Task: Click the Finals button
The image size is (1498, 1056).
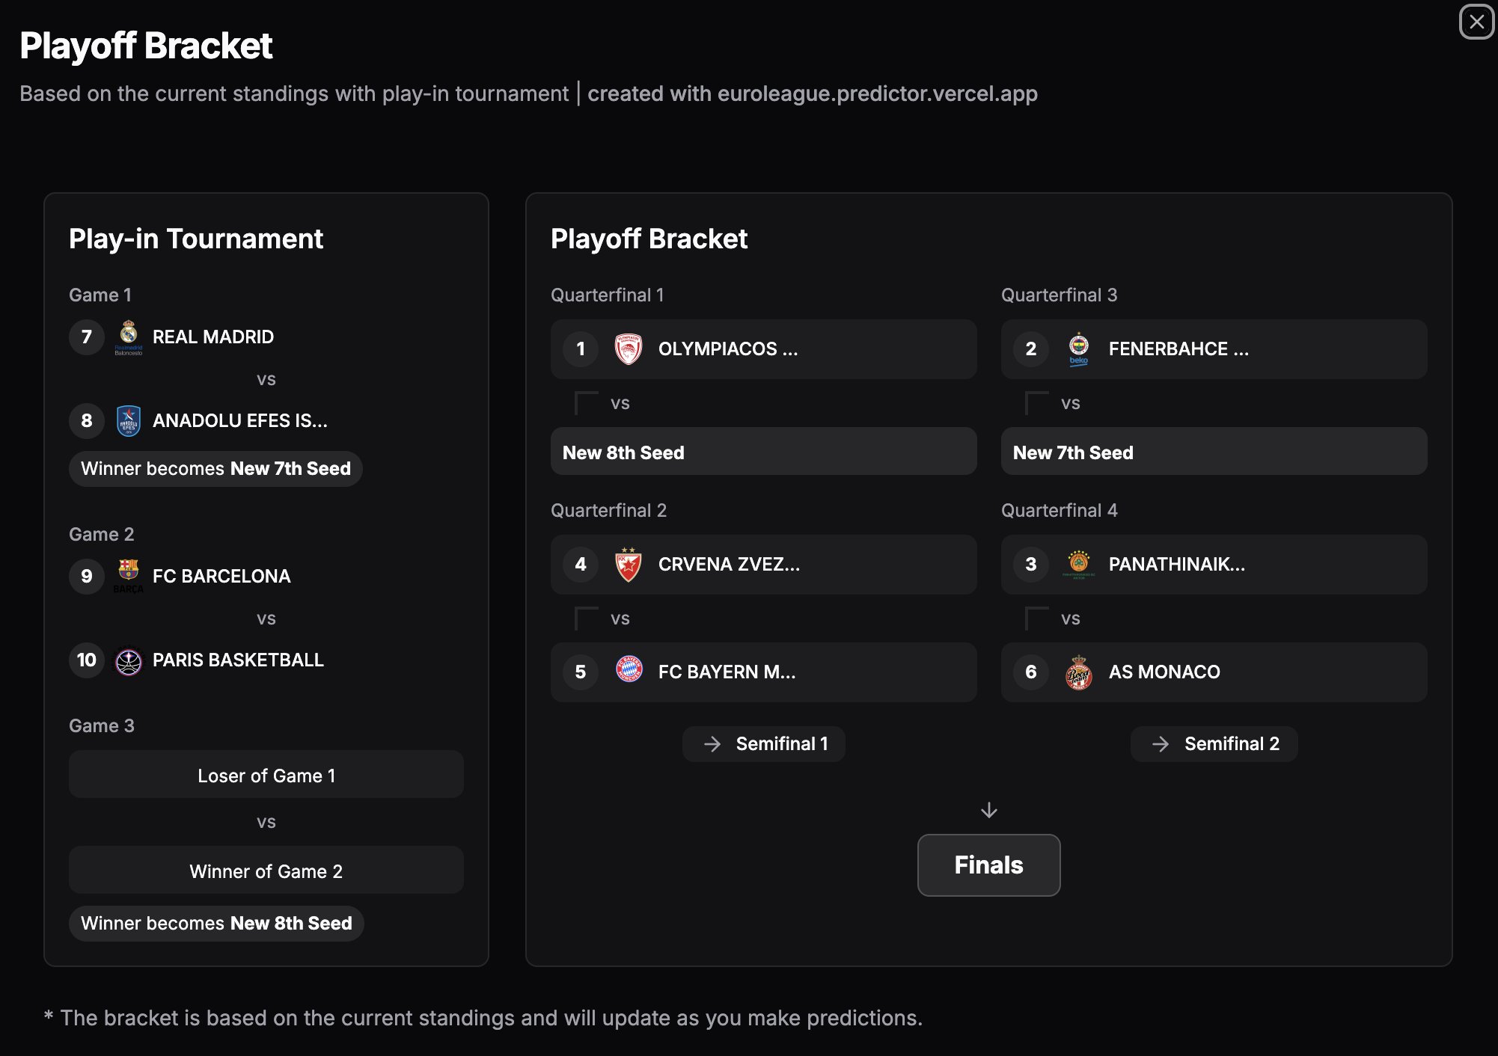Action: (988, 865)
